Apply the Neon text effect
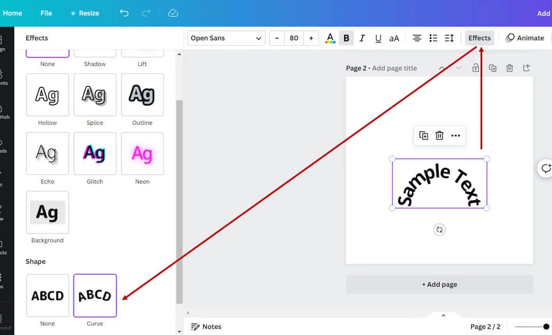Viewport: 552px width, 335px height. 142,153
